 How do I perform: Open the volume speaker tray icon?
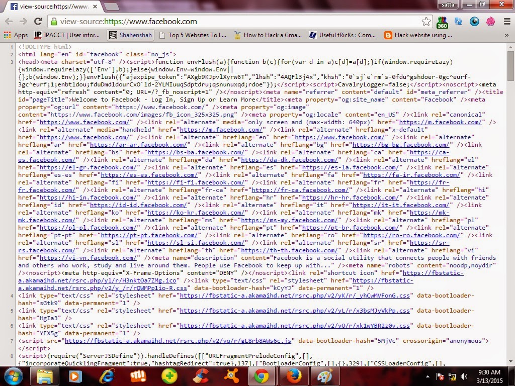(464, 376)
